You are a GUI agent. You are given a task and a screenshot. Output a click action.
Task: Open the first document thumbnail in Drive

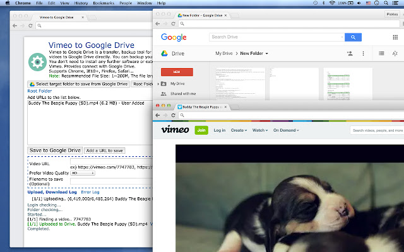coord(240,84)
